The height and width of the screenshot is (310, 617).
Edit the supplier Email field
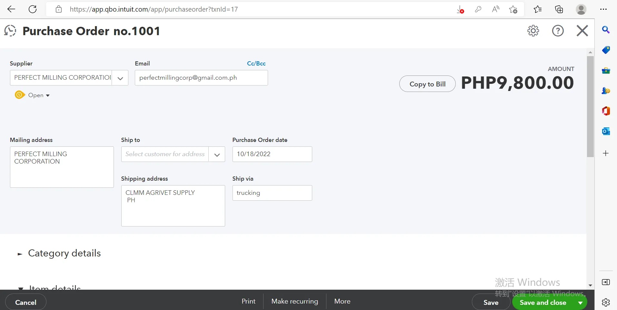tap(201, 78)
